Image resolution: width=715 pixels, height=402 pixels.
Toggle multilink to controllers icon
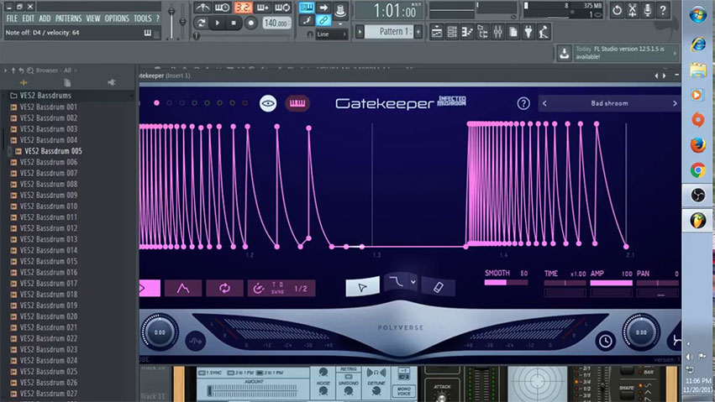[x=323, y=20]
